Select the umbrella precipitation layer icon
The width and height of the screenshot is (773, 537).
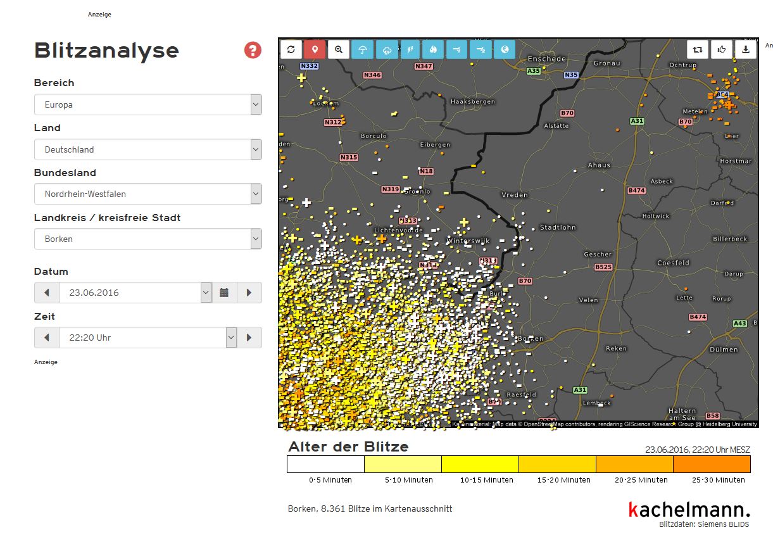coord(362,49)
